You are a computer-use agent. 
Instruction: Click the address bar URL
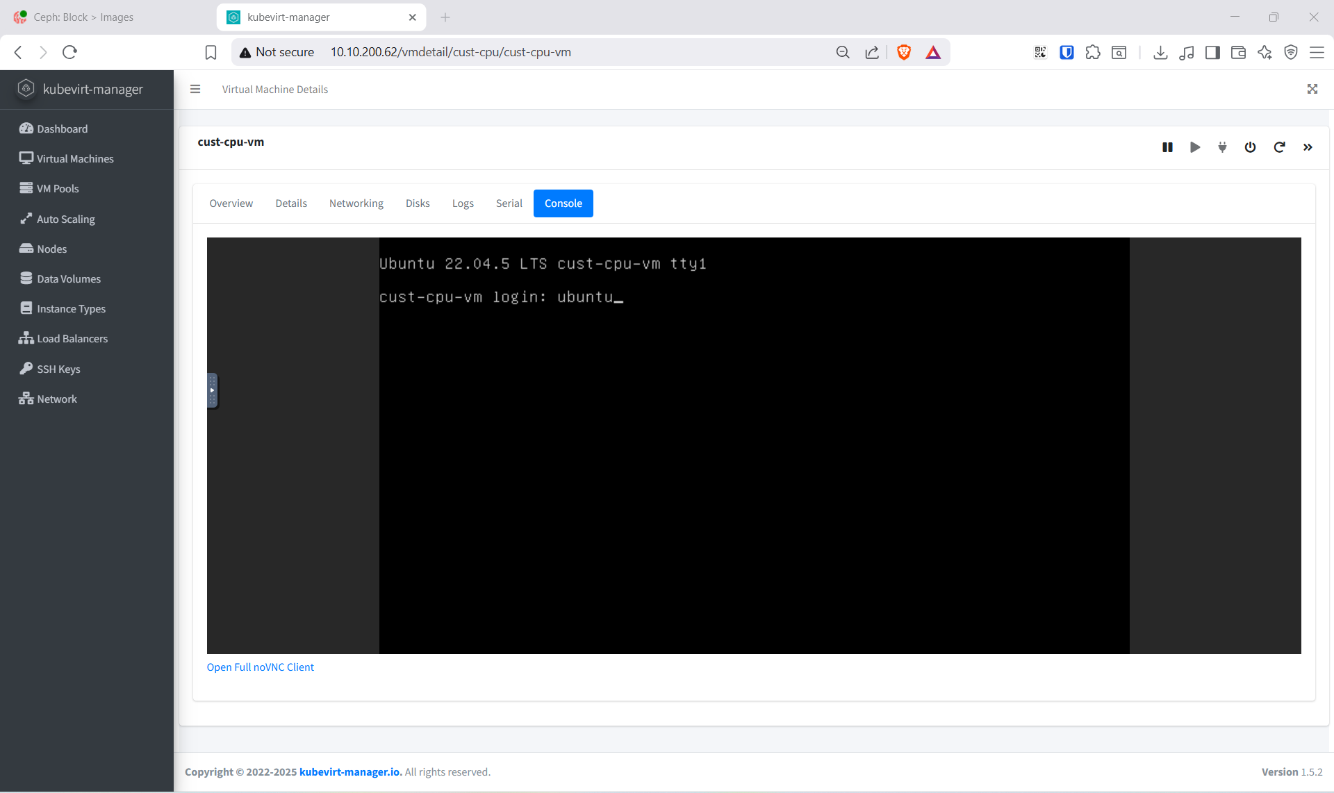[451, 52]
